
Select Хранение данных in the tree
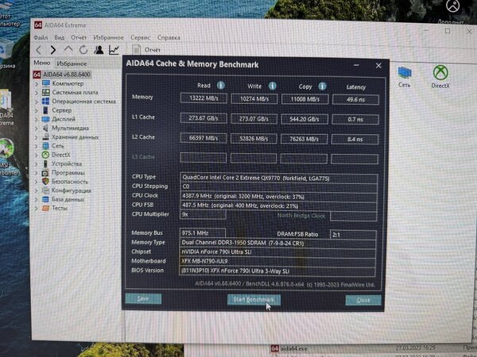pyautogui.click(x=76, y=137)
